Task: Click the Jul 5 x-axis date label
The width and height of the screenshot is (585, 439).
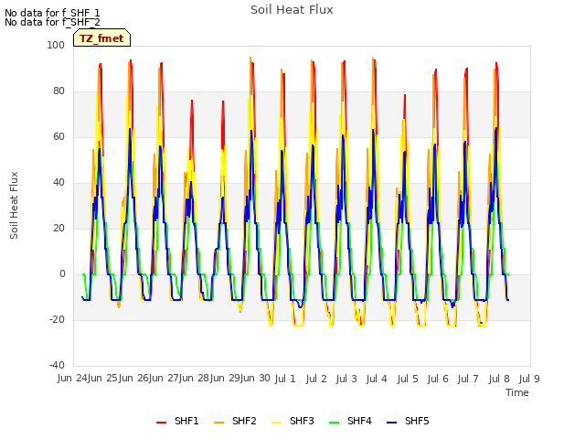Action: click(408, 380)
